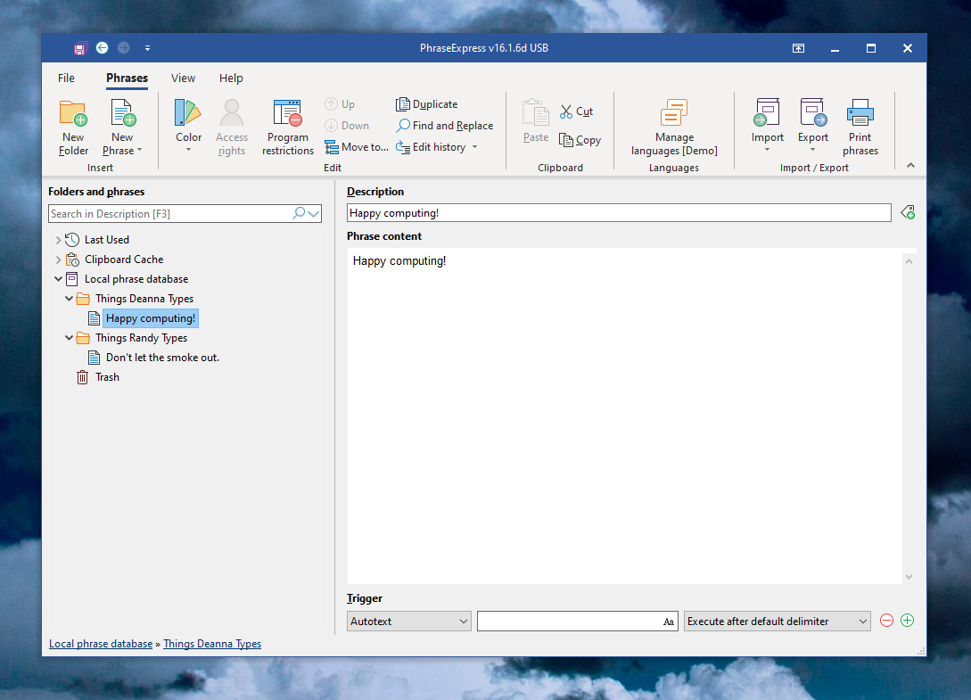This screenshot has width=971, height=700.
Task: Open quick access toolbar customize arrow
Action: 147,48
